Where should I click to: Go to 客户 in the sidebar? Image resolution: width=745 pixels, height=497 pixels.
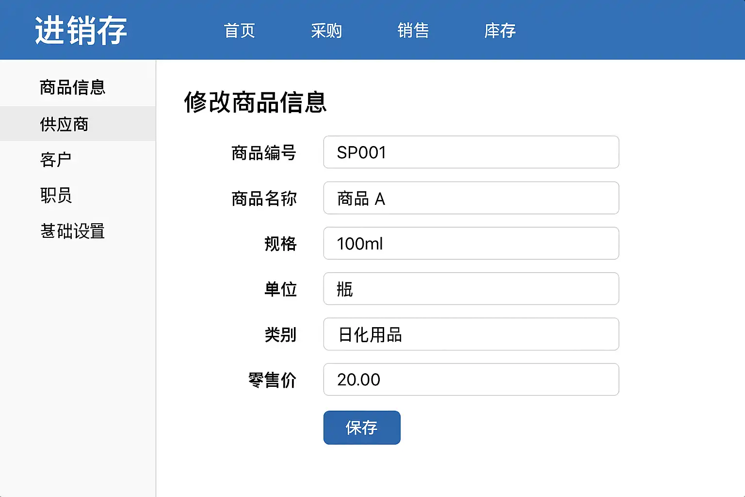pyautogui.click(x=56, y=160)
